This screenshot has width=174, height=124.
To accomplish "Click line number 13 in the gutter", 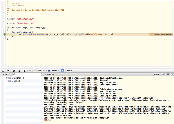I will point(3,28).
